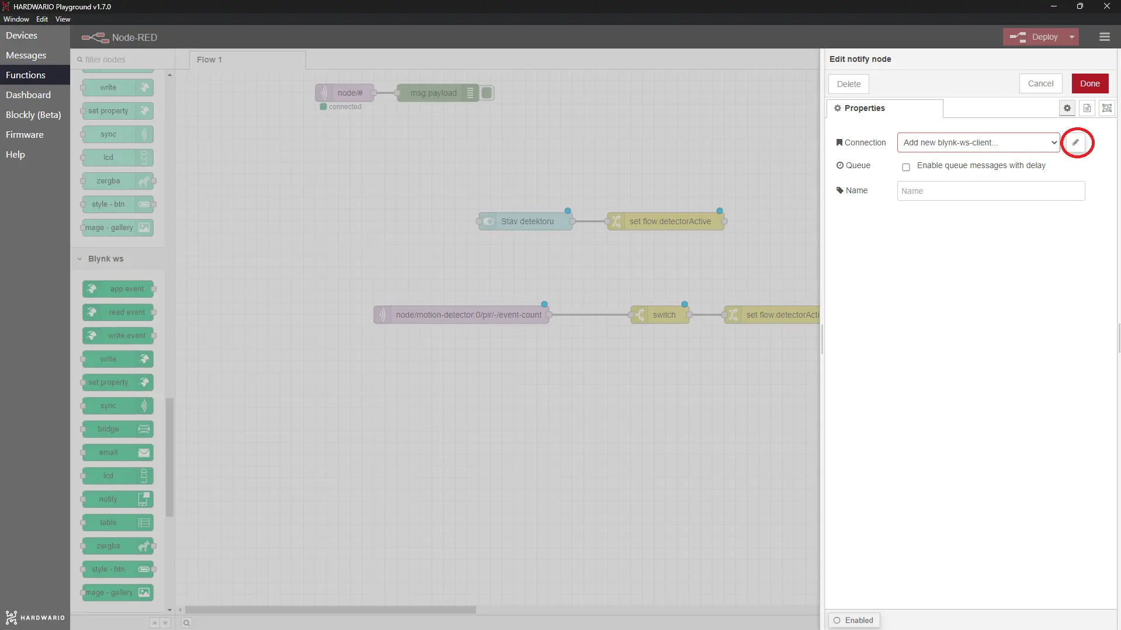Click the msg.payload debug node toggle button
Screen dimensions: 1121x630
pyautogui.click(x=487, y=93)
